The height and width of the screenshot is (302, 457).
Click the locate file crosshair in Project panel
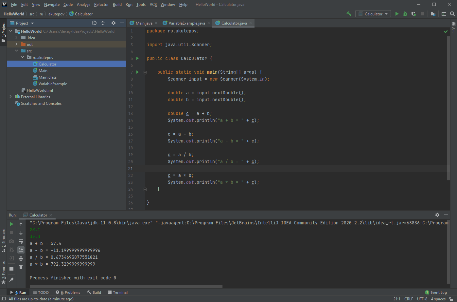tap(94, 23)
